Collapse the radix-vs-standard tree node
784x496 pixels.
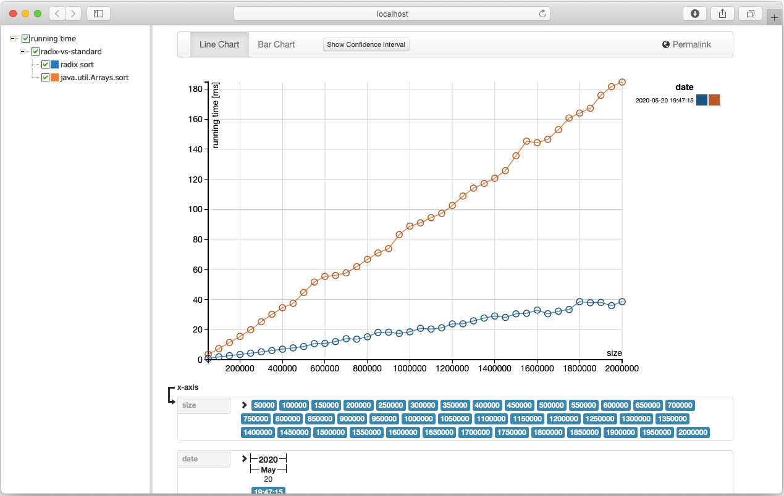[x=22, y=51]
